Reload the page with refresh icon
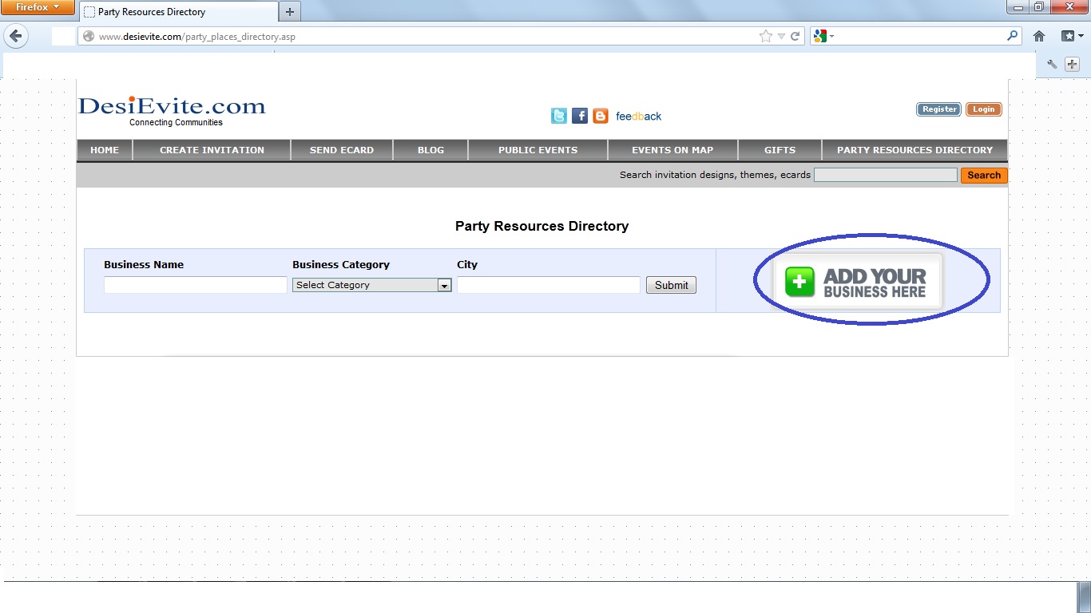The image size is (1091, 613). [x=795, y=36]
